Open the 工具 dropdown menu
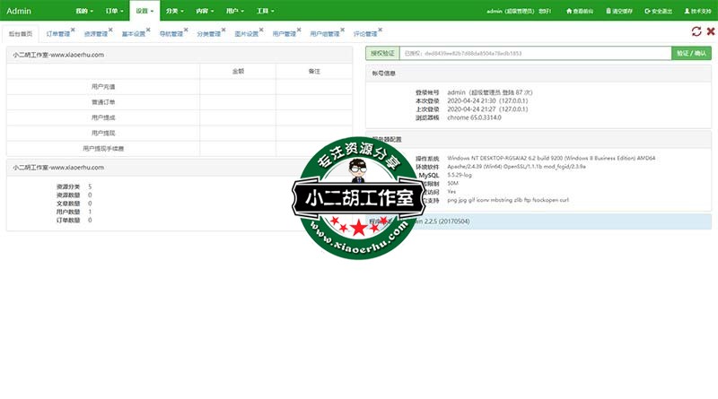The width and height of the screenshot is (718, 399). coord(263,11)
